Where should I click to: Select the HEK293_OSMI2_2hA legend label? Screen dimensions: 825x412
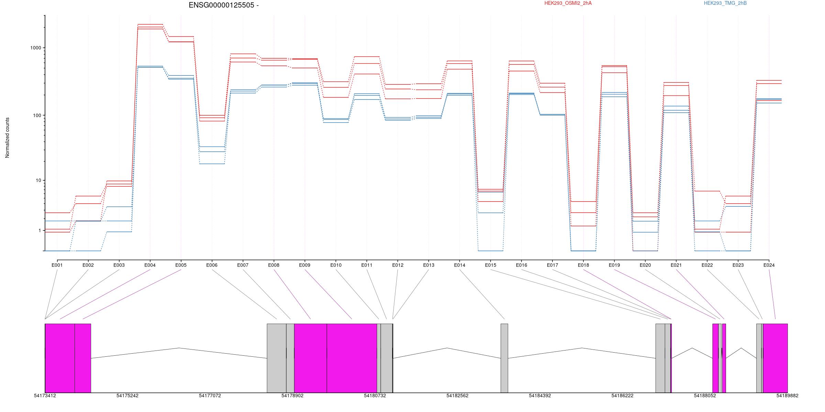click(568, 3)
